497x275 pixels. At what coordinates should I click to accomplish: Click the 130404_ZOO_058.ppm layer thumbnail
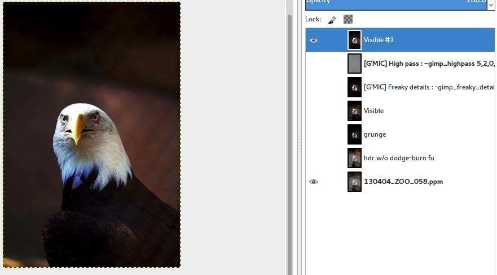354,182
